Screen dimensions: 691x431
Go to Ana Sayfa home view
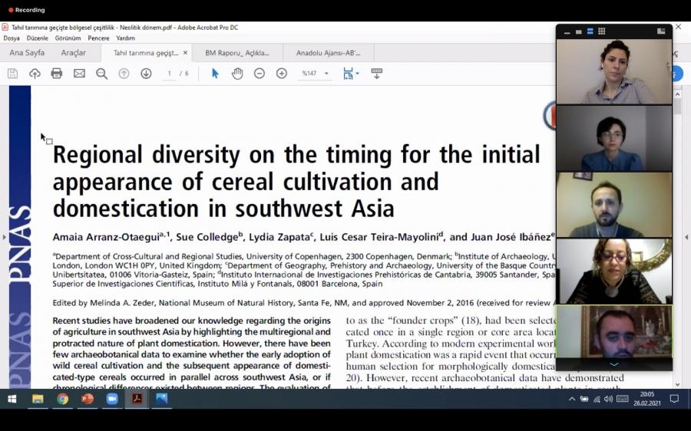pos(27,53)
